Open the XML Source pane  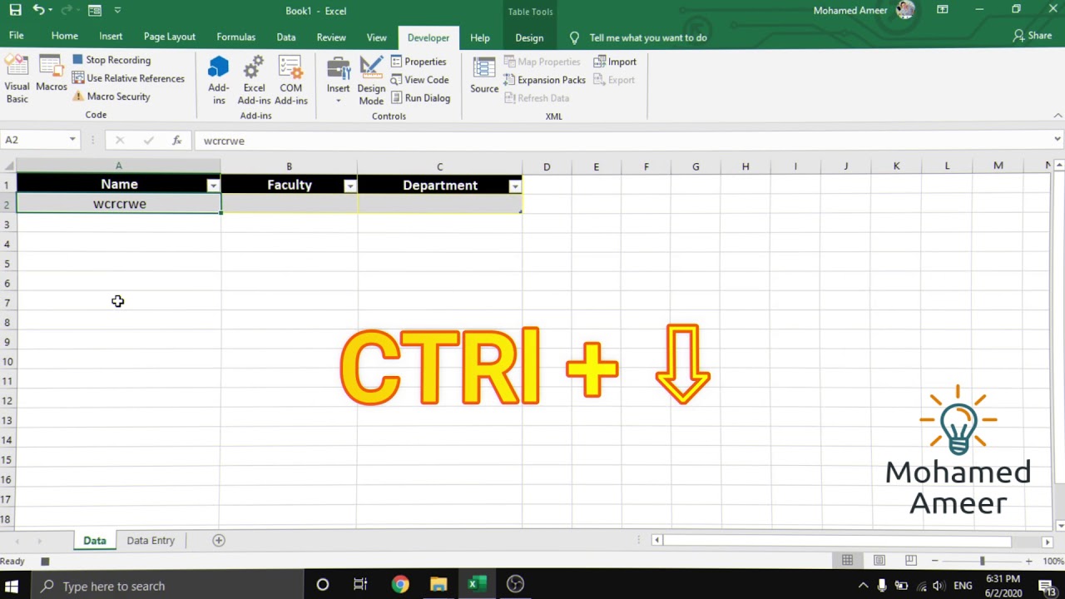[x=484, y=75]
